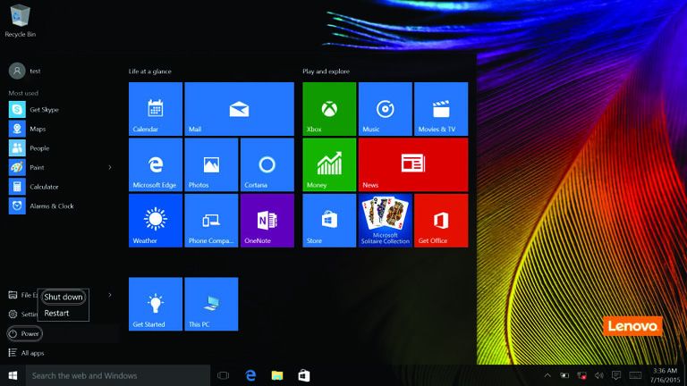687x386 pixels.
Task: Open Settings from Start menu
Action: click(x=22, y=315)
